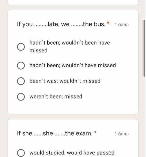Viewport: 146px width, 157px height.
Task: Click answer text "been`t was; wouldn`t missed"
Action: coord(65,81)
